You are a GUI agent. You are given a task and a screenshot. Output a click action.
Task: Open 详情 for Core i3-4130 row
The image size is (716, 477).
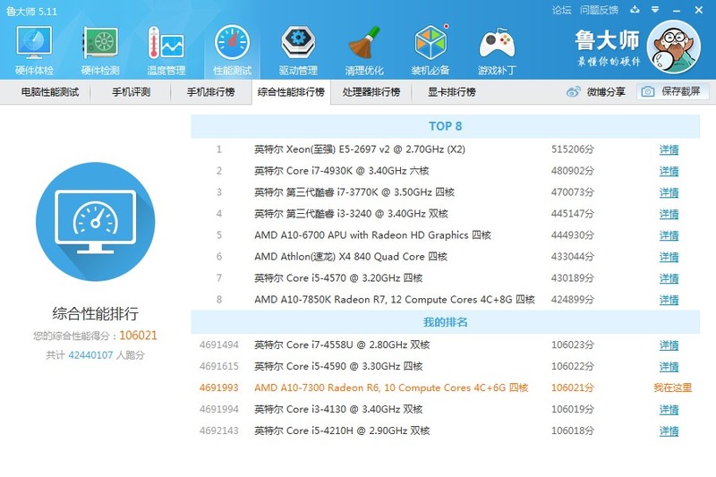[669, 410]
